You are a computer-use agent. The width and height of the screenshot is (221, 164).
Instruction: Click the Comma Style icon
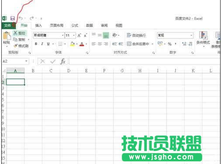coord(176,44)
